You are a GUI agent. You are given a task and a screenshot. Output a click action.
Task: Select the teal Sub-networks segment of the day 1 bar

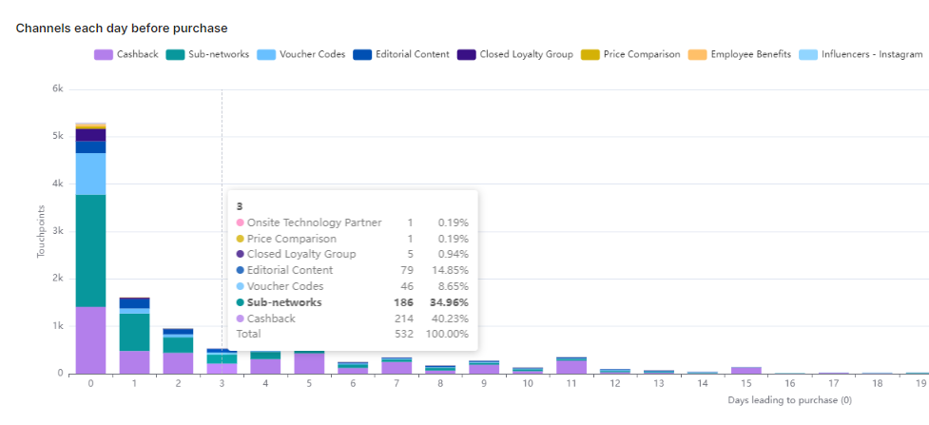134,332
